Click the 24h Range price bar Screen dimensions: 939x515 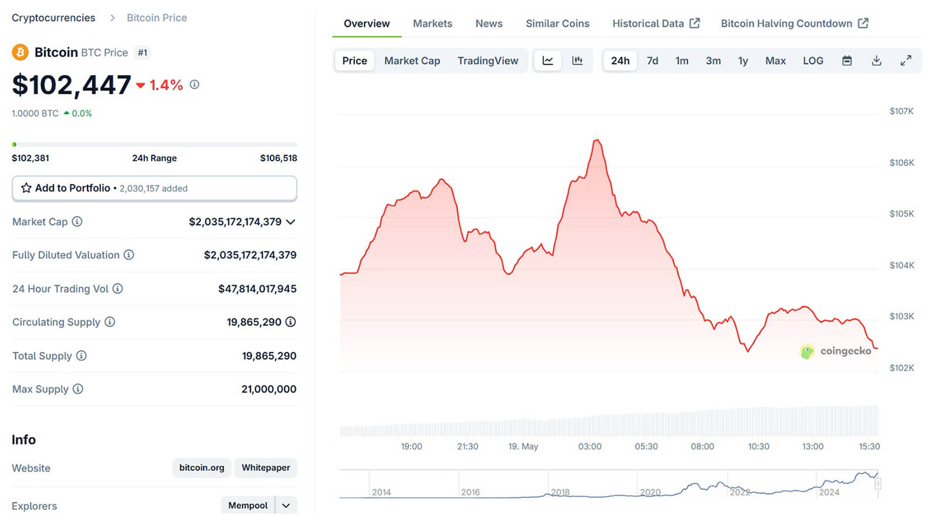tap(154, 144)
